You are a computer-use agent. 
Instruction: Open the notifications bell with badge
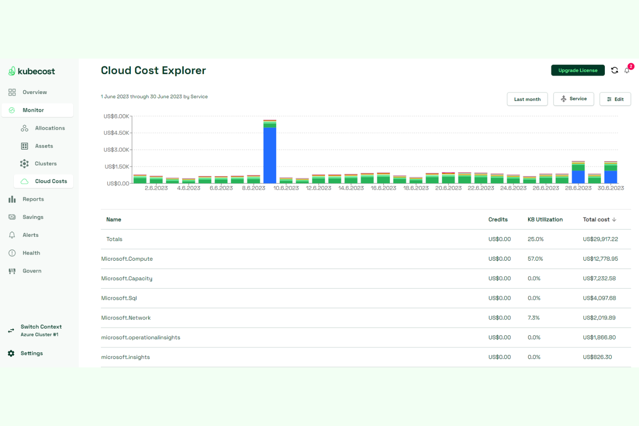(x=627, y=70)
